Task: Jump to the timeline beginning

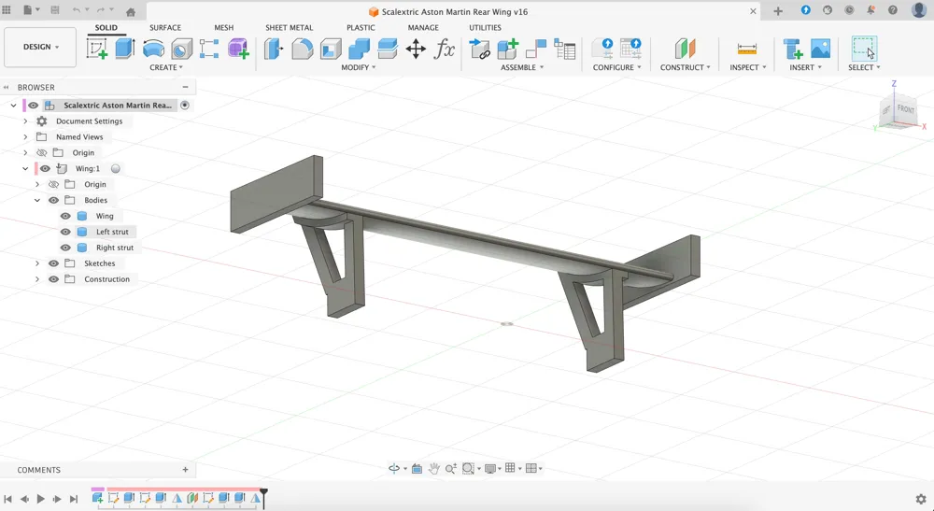Action: pyautogui.click(x=7, y=499)
